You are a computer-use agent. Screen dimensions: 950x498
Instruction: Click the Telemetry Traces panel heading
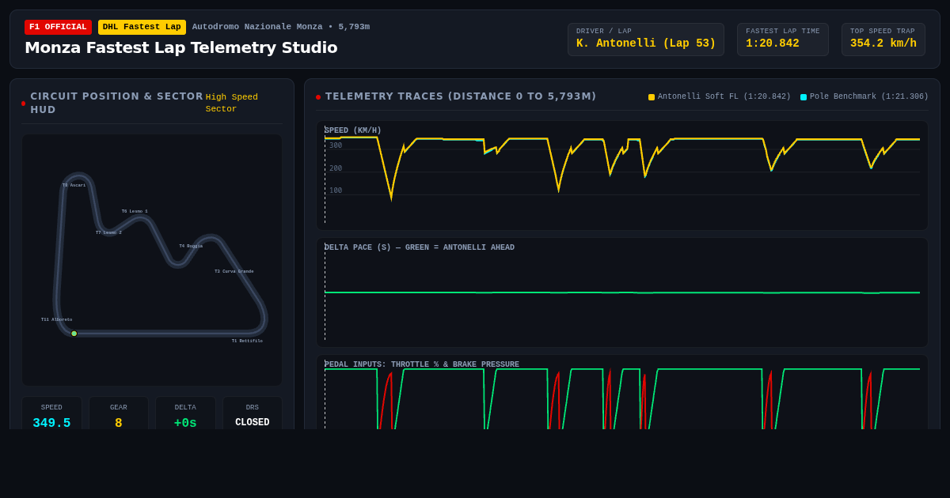[x=461, y=96]
